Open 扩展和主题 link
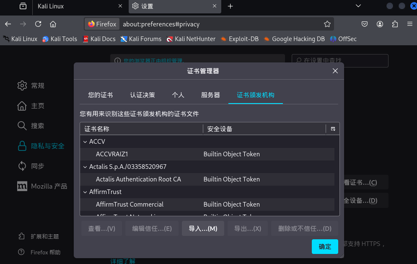This screenshot has width=417, height=264. click(39, 236)
